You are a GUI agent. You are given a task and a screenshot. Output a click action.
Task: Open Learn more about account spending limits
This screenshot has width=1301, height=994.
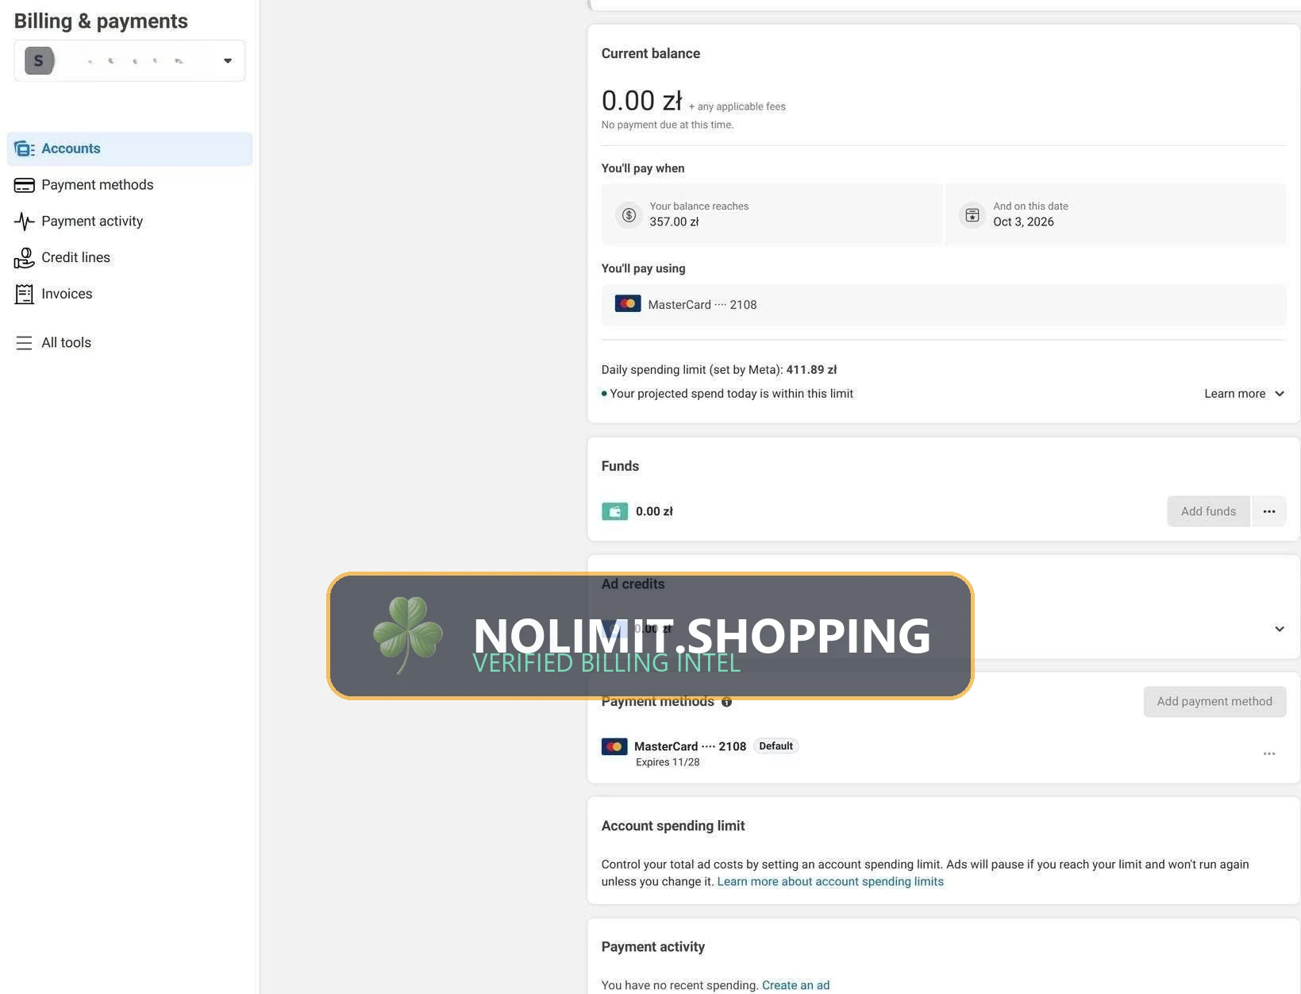[830, 881]
